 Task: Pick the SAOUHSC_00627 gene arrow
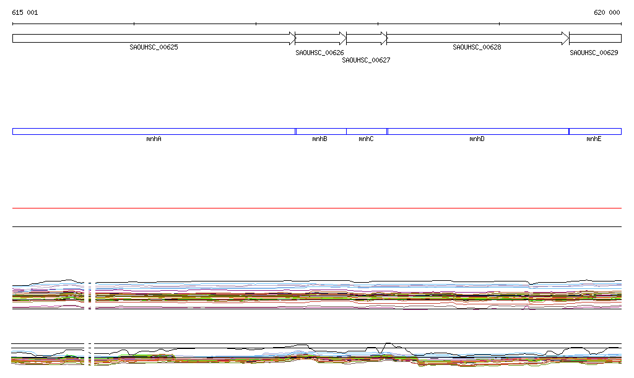(x=365, y=38)
